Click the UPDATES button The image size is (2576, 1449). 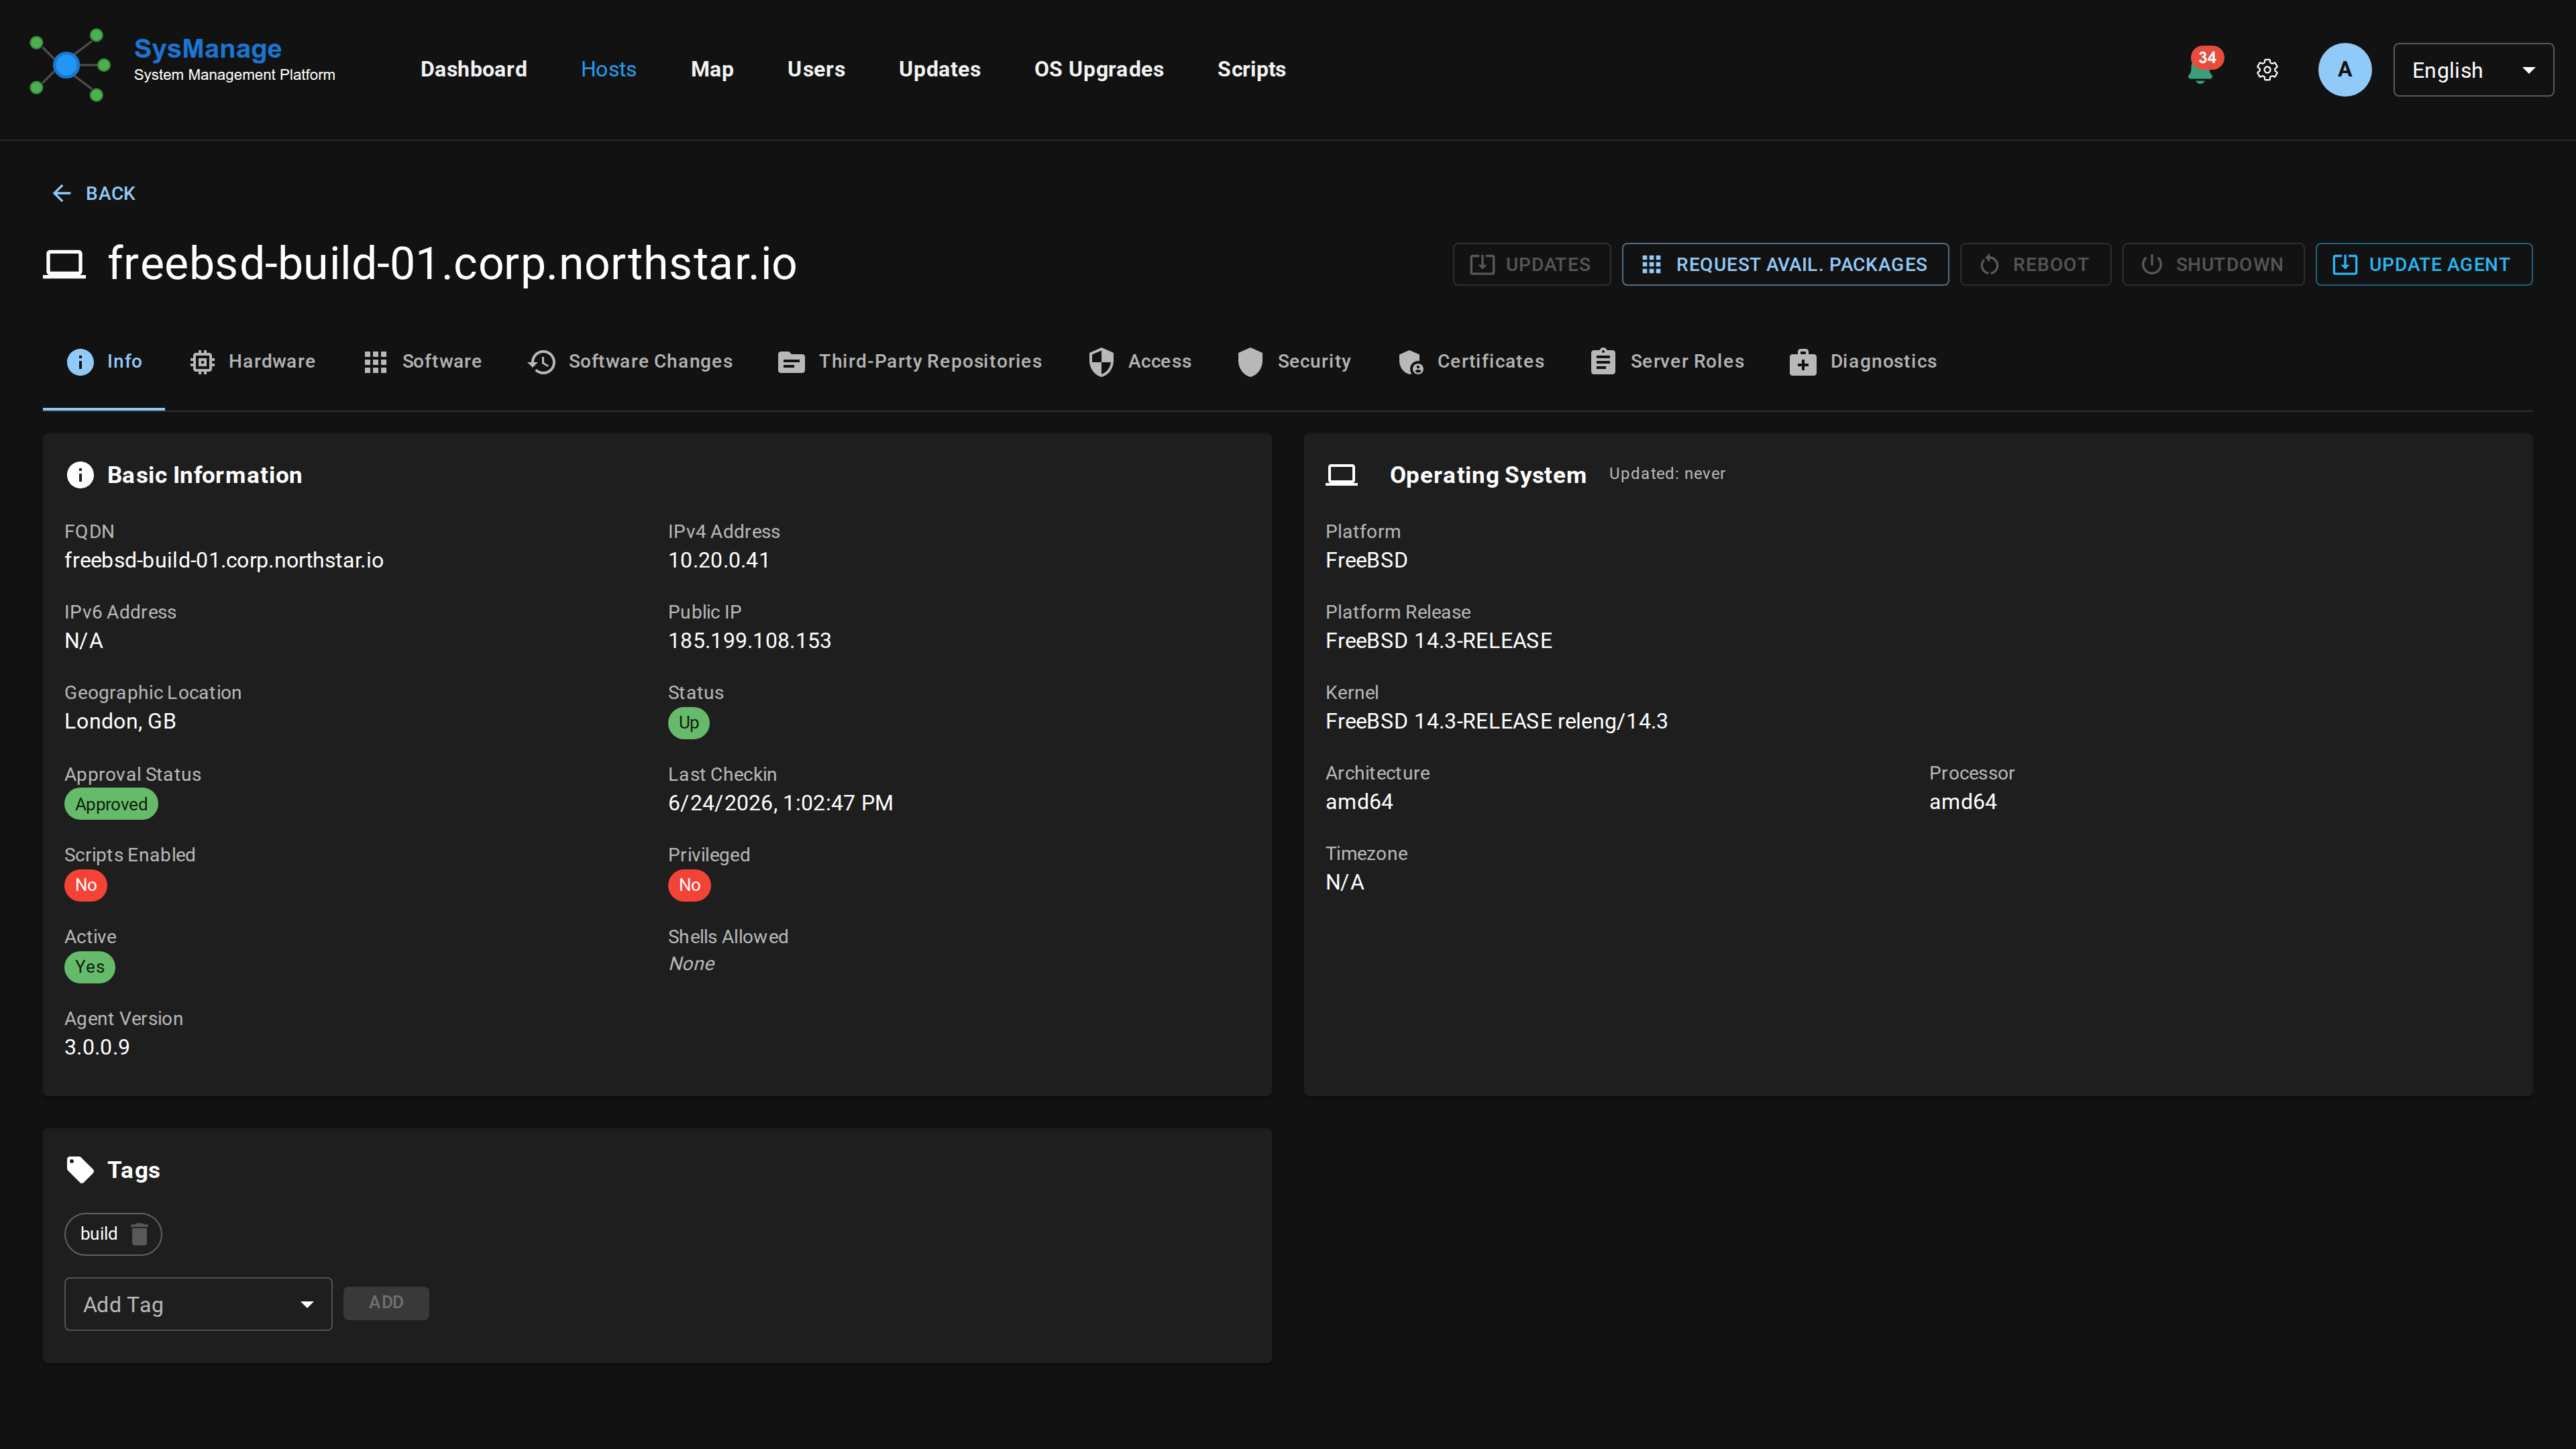point(1531,265)
